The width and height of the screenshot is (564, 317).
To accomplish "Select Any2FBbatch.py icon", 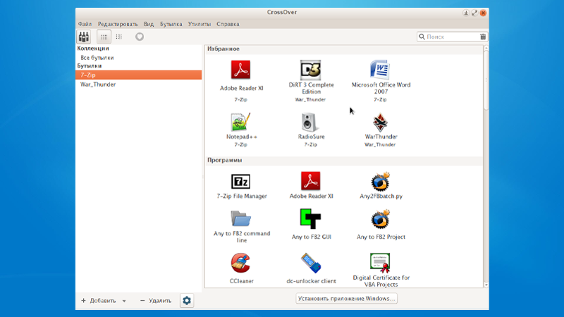I will (381, 181).
